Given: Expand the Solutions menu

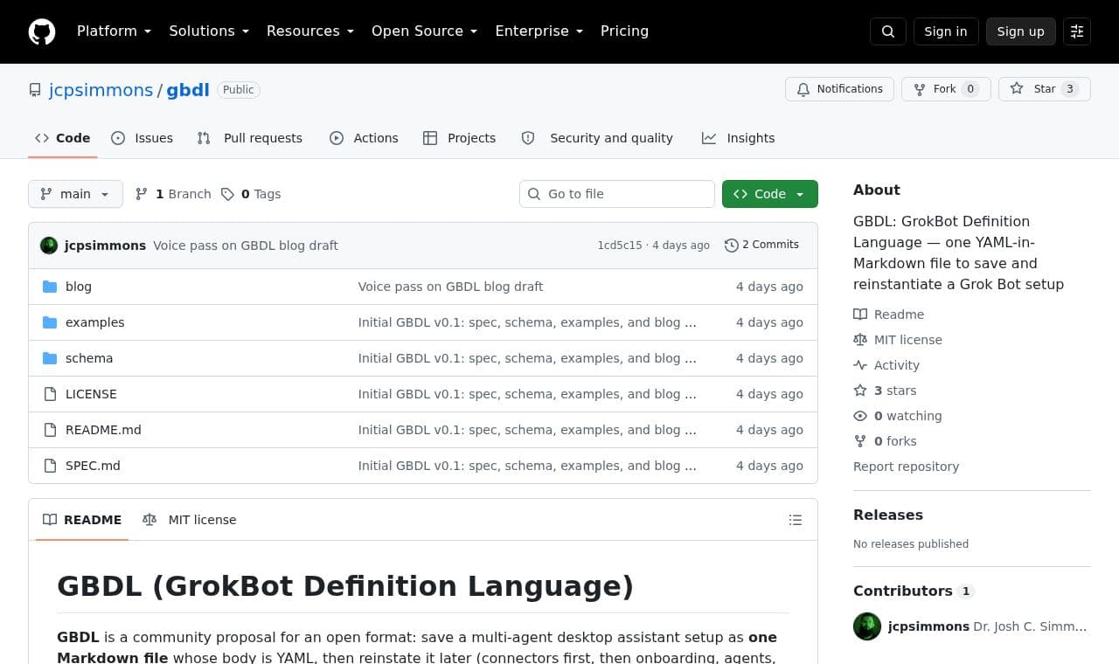Looking at the screenshot, I should pyautogui.click(x=209, y=31).
